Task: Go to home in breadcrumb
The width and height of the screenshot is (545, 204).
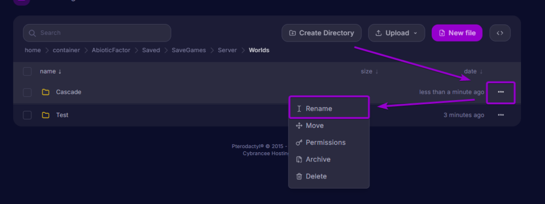Action: (x=32, y=50)
